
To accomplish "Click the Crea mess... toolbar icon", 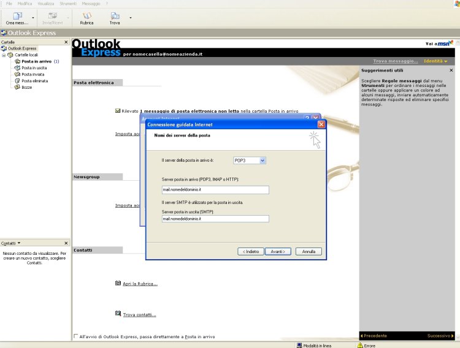I will tap(18, 16).
